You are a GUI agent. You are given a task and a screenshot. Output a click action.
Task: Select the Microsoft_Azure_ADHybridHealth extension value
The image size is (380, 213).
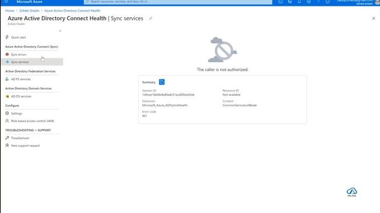point(165,105)
